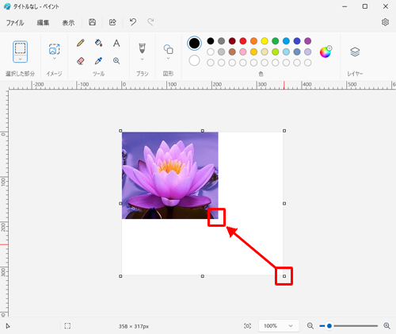The height and width of the screenshot is (334, 396).
Task: Click the zoom level slider handle
Action: click(x=329, y=326)
